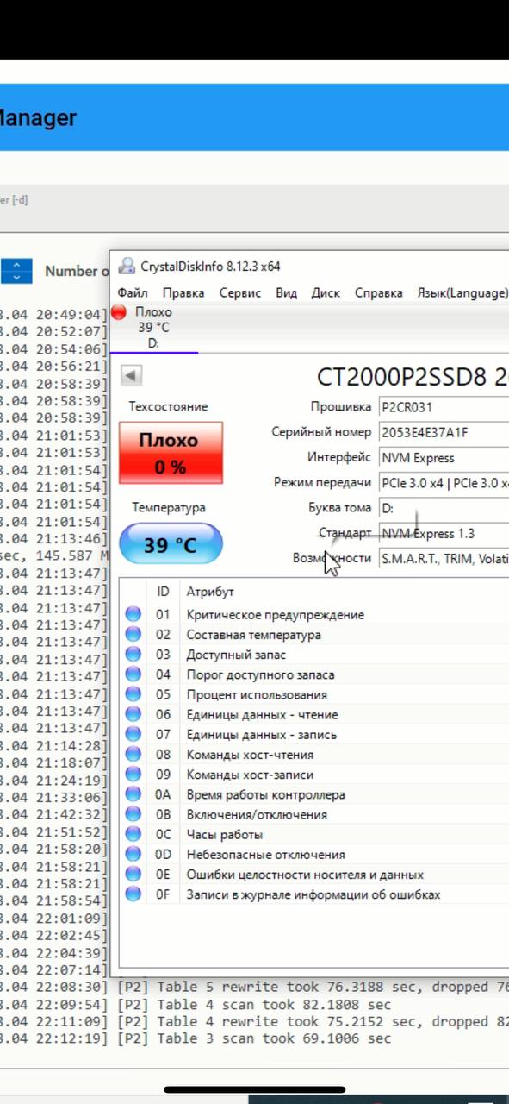Select row 0A Время работы контроллера
This screenshot has width=509, height=1104.
(314, 794)
